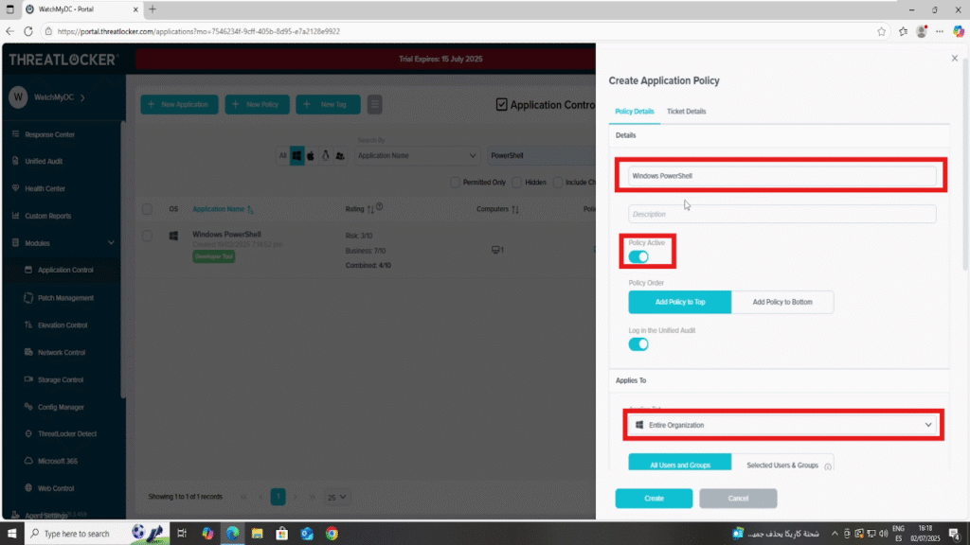This screenshot has height=545, width=970.
Task: Toggle Log in the Unified Audit switch
Action: (x=638, y=344)
